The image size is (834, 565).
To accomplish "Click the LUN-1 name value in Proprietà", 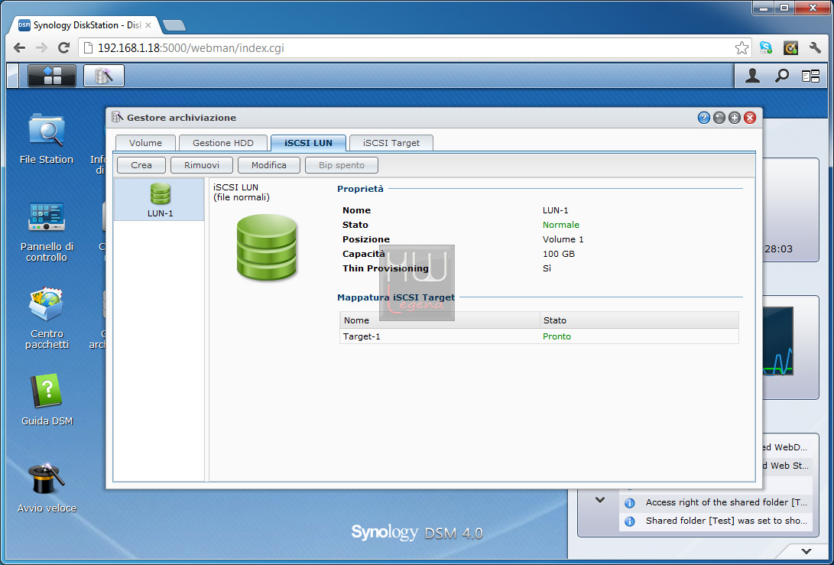I will 555,211.
